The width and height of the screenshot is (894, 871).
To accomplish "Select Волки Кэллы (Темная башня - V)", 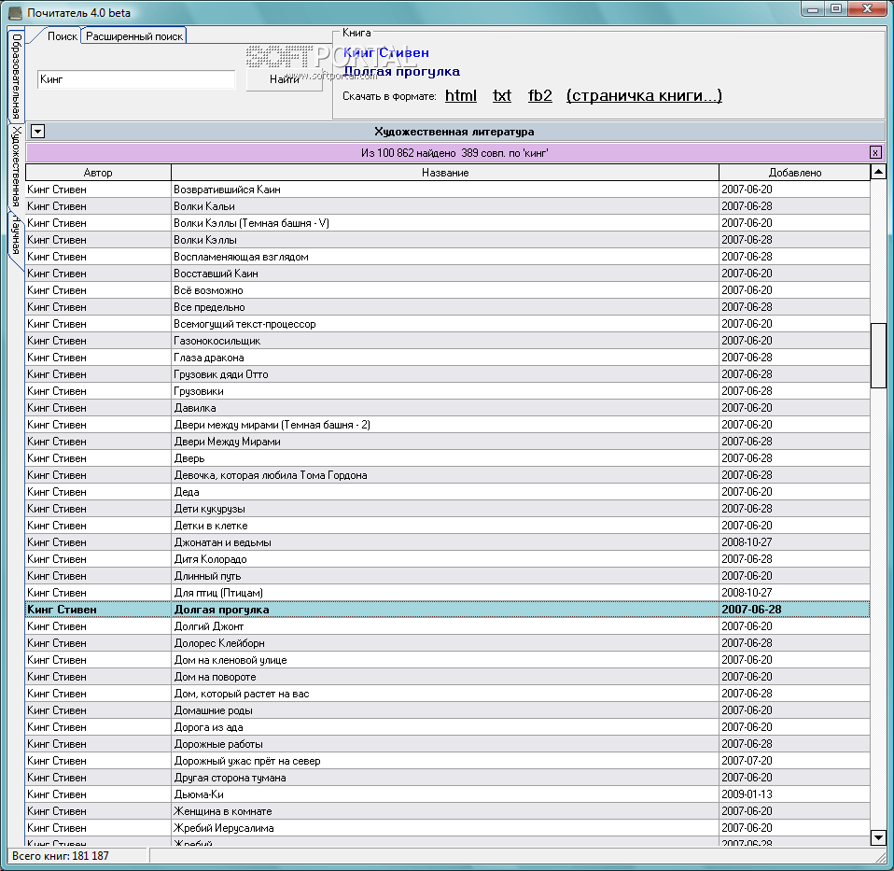I will click(448, 223).
